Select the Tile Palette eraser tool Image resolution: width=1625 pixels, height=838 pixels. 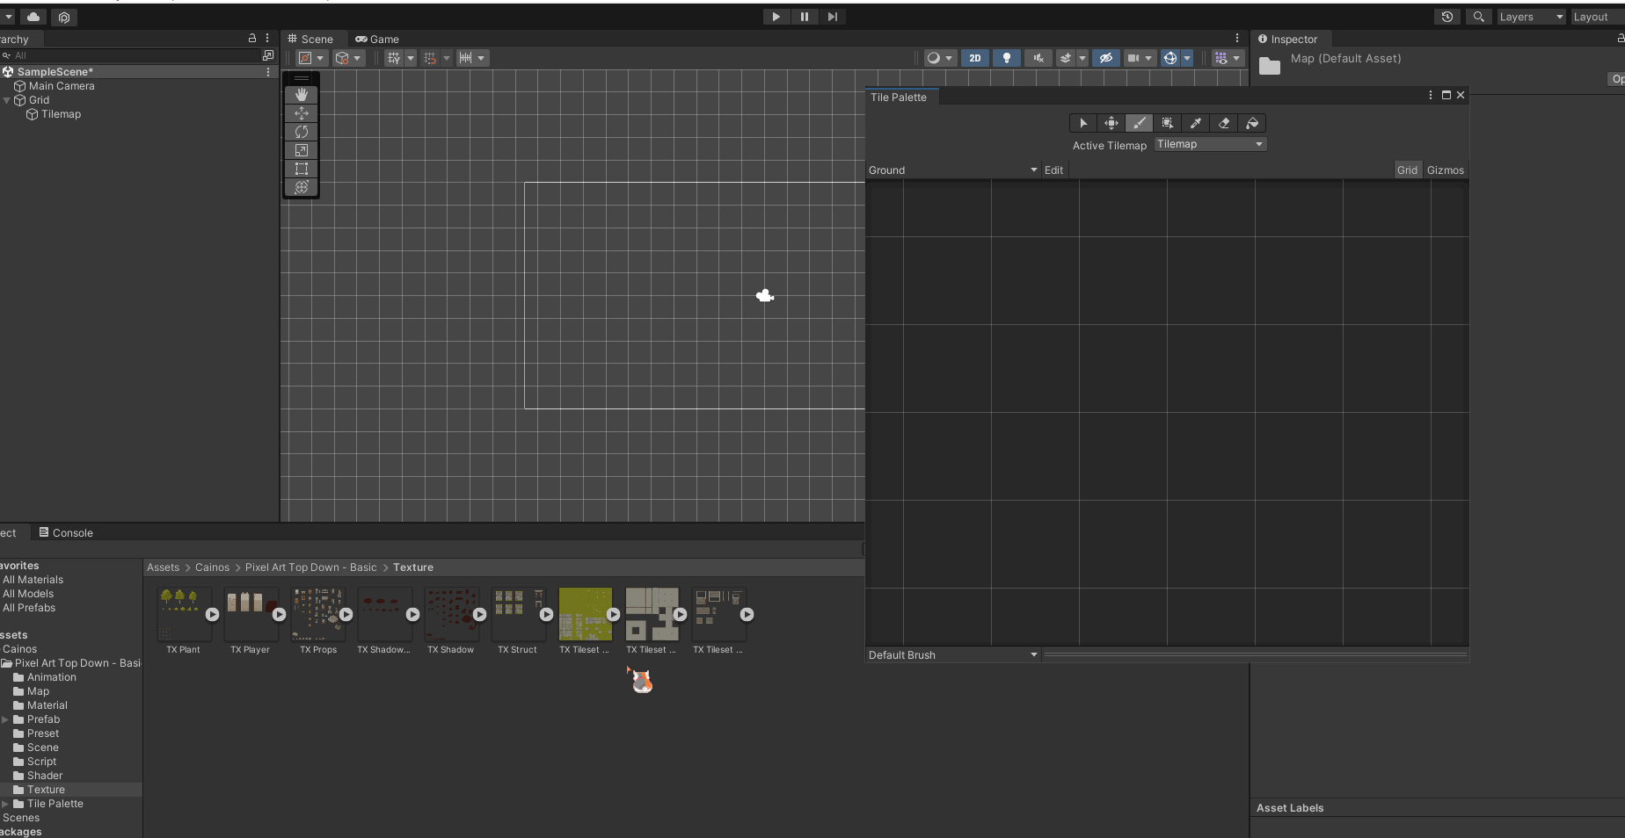click(1224, 123)
